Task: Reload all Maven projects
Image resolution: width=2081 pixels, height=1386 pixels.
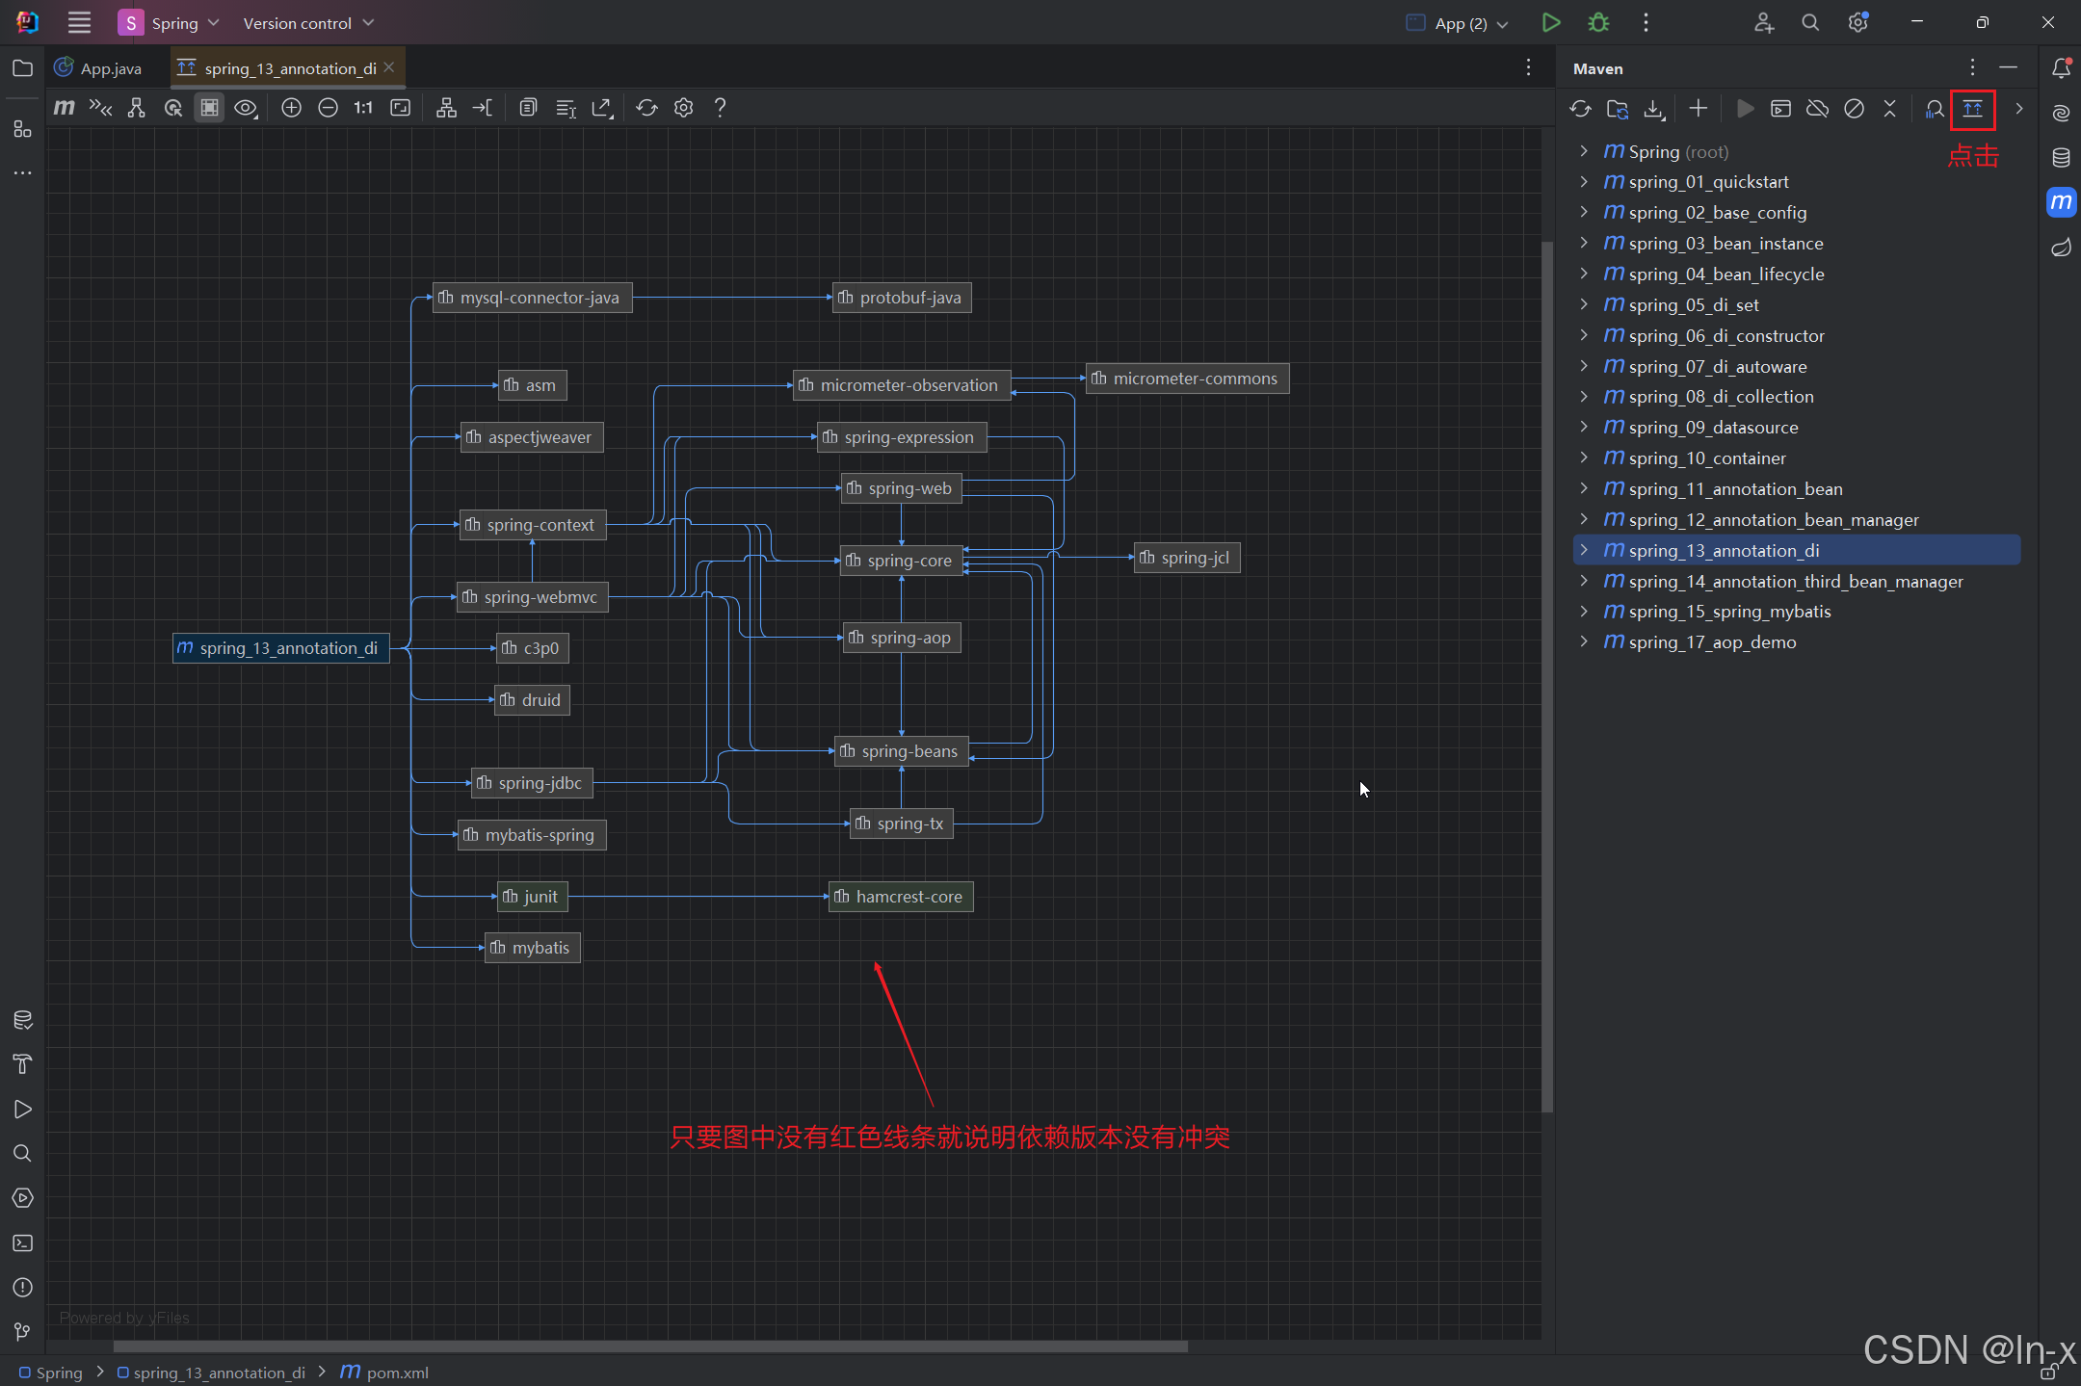Action: point(1581,109)
